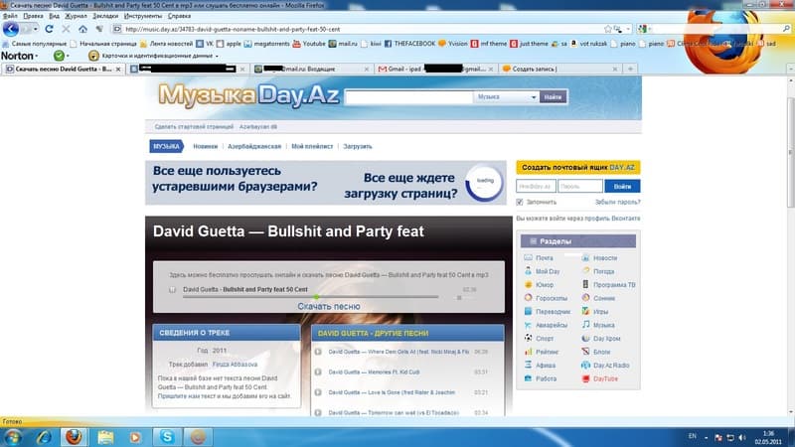795x447 pixels.
Task: Open the Авиарейсы plane icon
Action: [x=528, y=325]
